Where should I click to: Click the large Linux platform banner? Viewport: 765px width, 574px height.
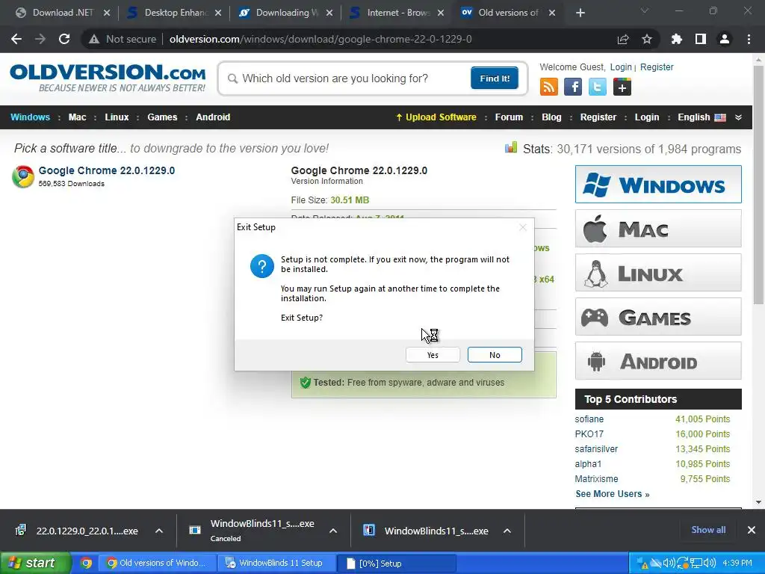point(658,273)
